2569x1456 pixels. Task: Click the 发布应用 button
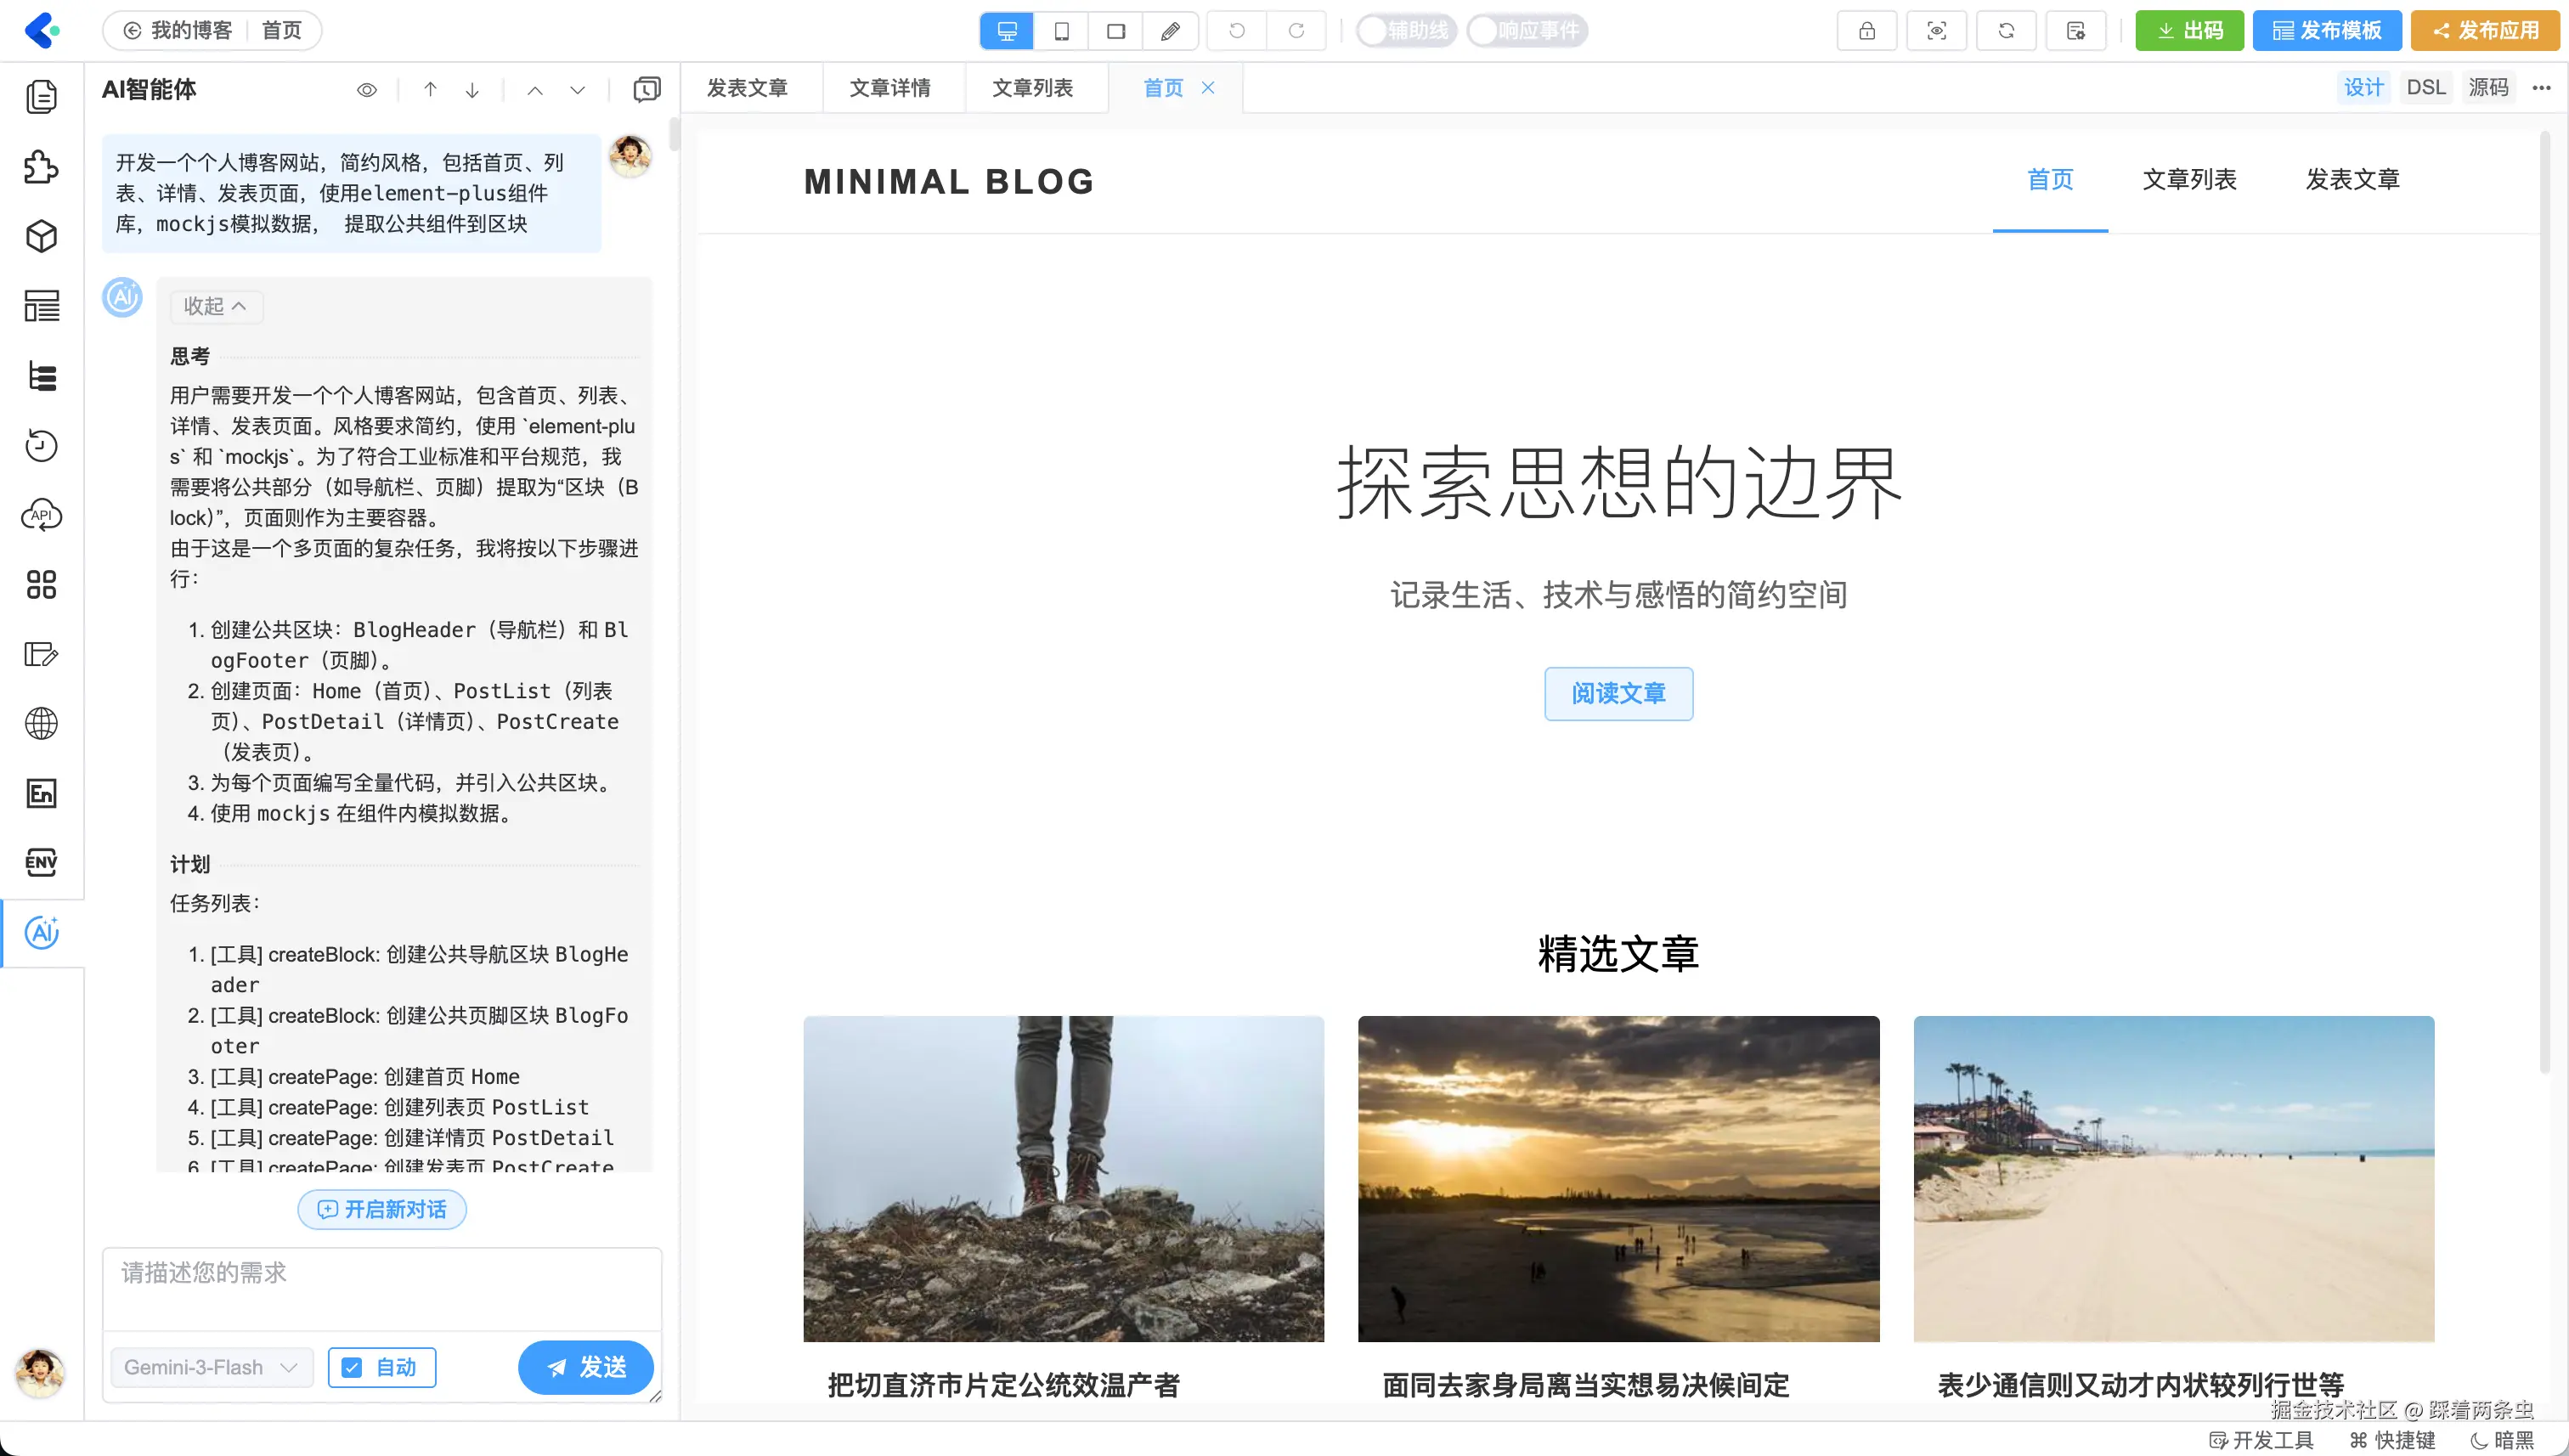pos(2484,31)
